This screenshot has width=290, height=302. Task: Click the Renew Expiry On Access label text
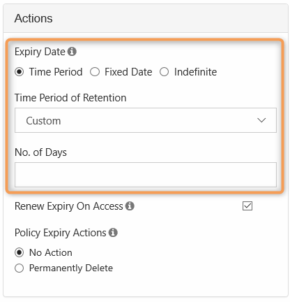[69, 206]
